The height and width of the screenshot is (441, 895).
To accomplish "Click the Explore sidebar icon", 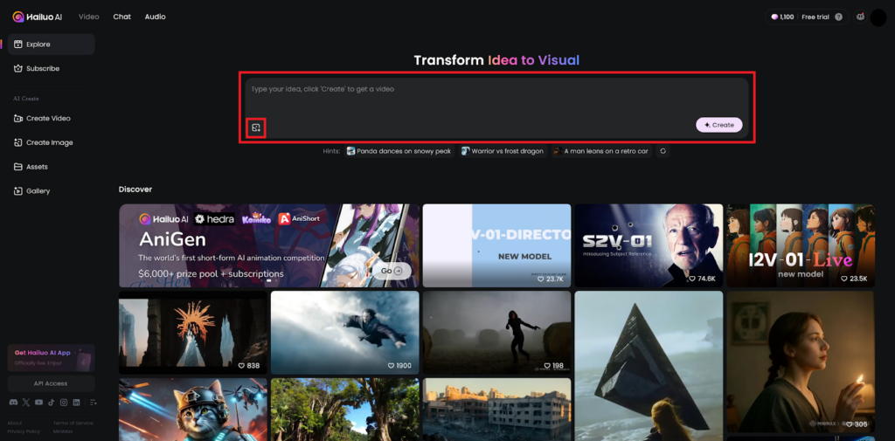I will point(17,44).
